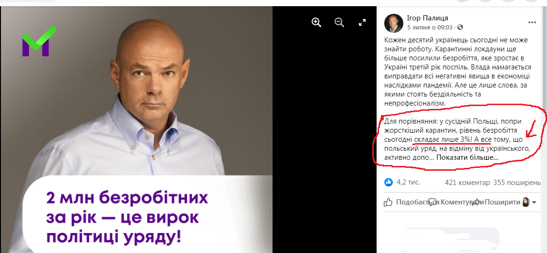Viewport: 547px width, 253px height.
Task: Like the post with Подобається
Action: click(407, 202)
